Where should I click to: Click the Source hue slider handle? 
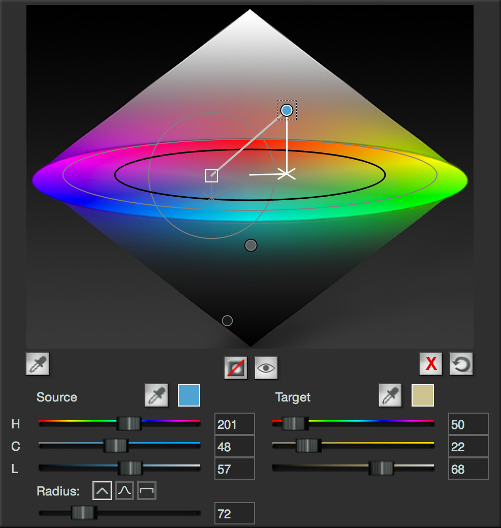(129, 423)
